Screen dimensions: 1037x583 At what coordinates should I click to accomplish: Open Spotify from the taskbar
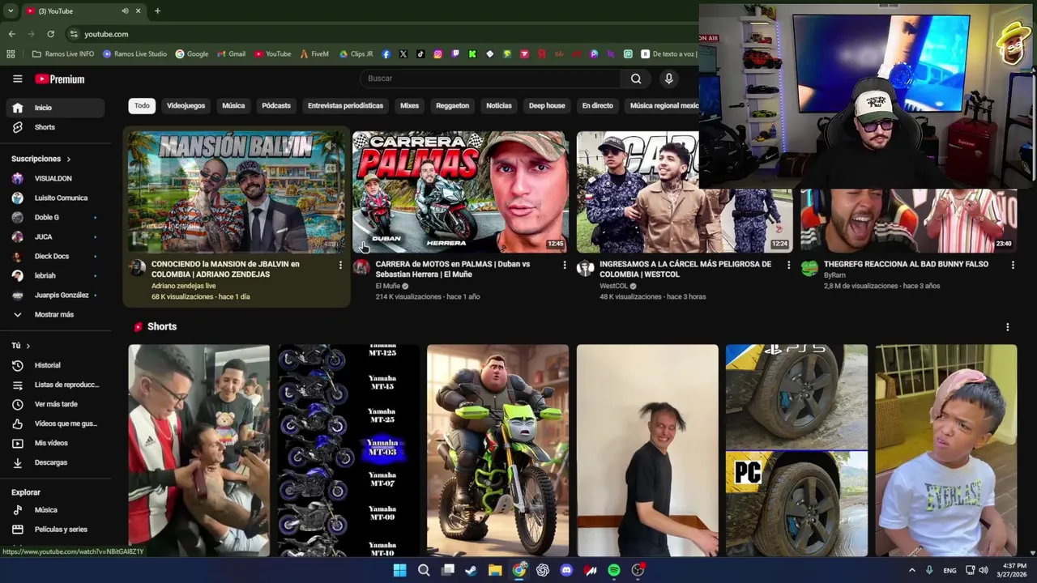tap(614, 570)
